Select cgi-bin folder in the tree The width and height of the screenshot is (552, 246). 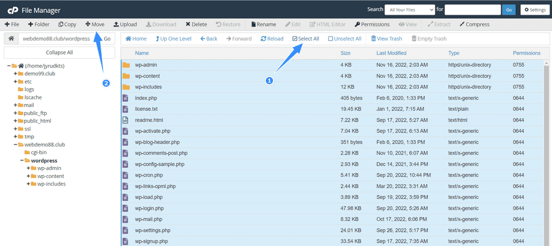pyautogui.click(x=39, y=152)
